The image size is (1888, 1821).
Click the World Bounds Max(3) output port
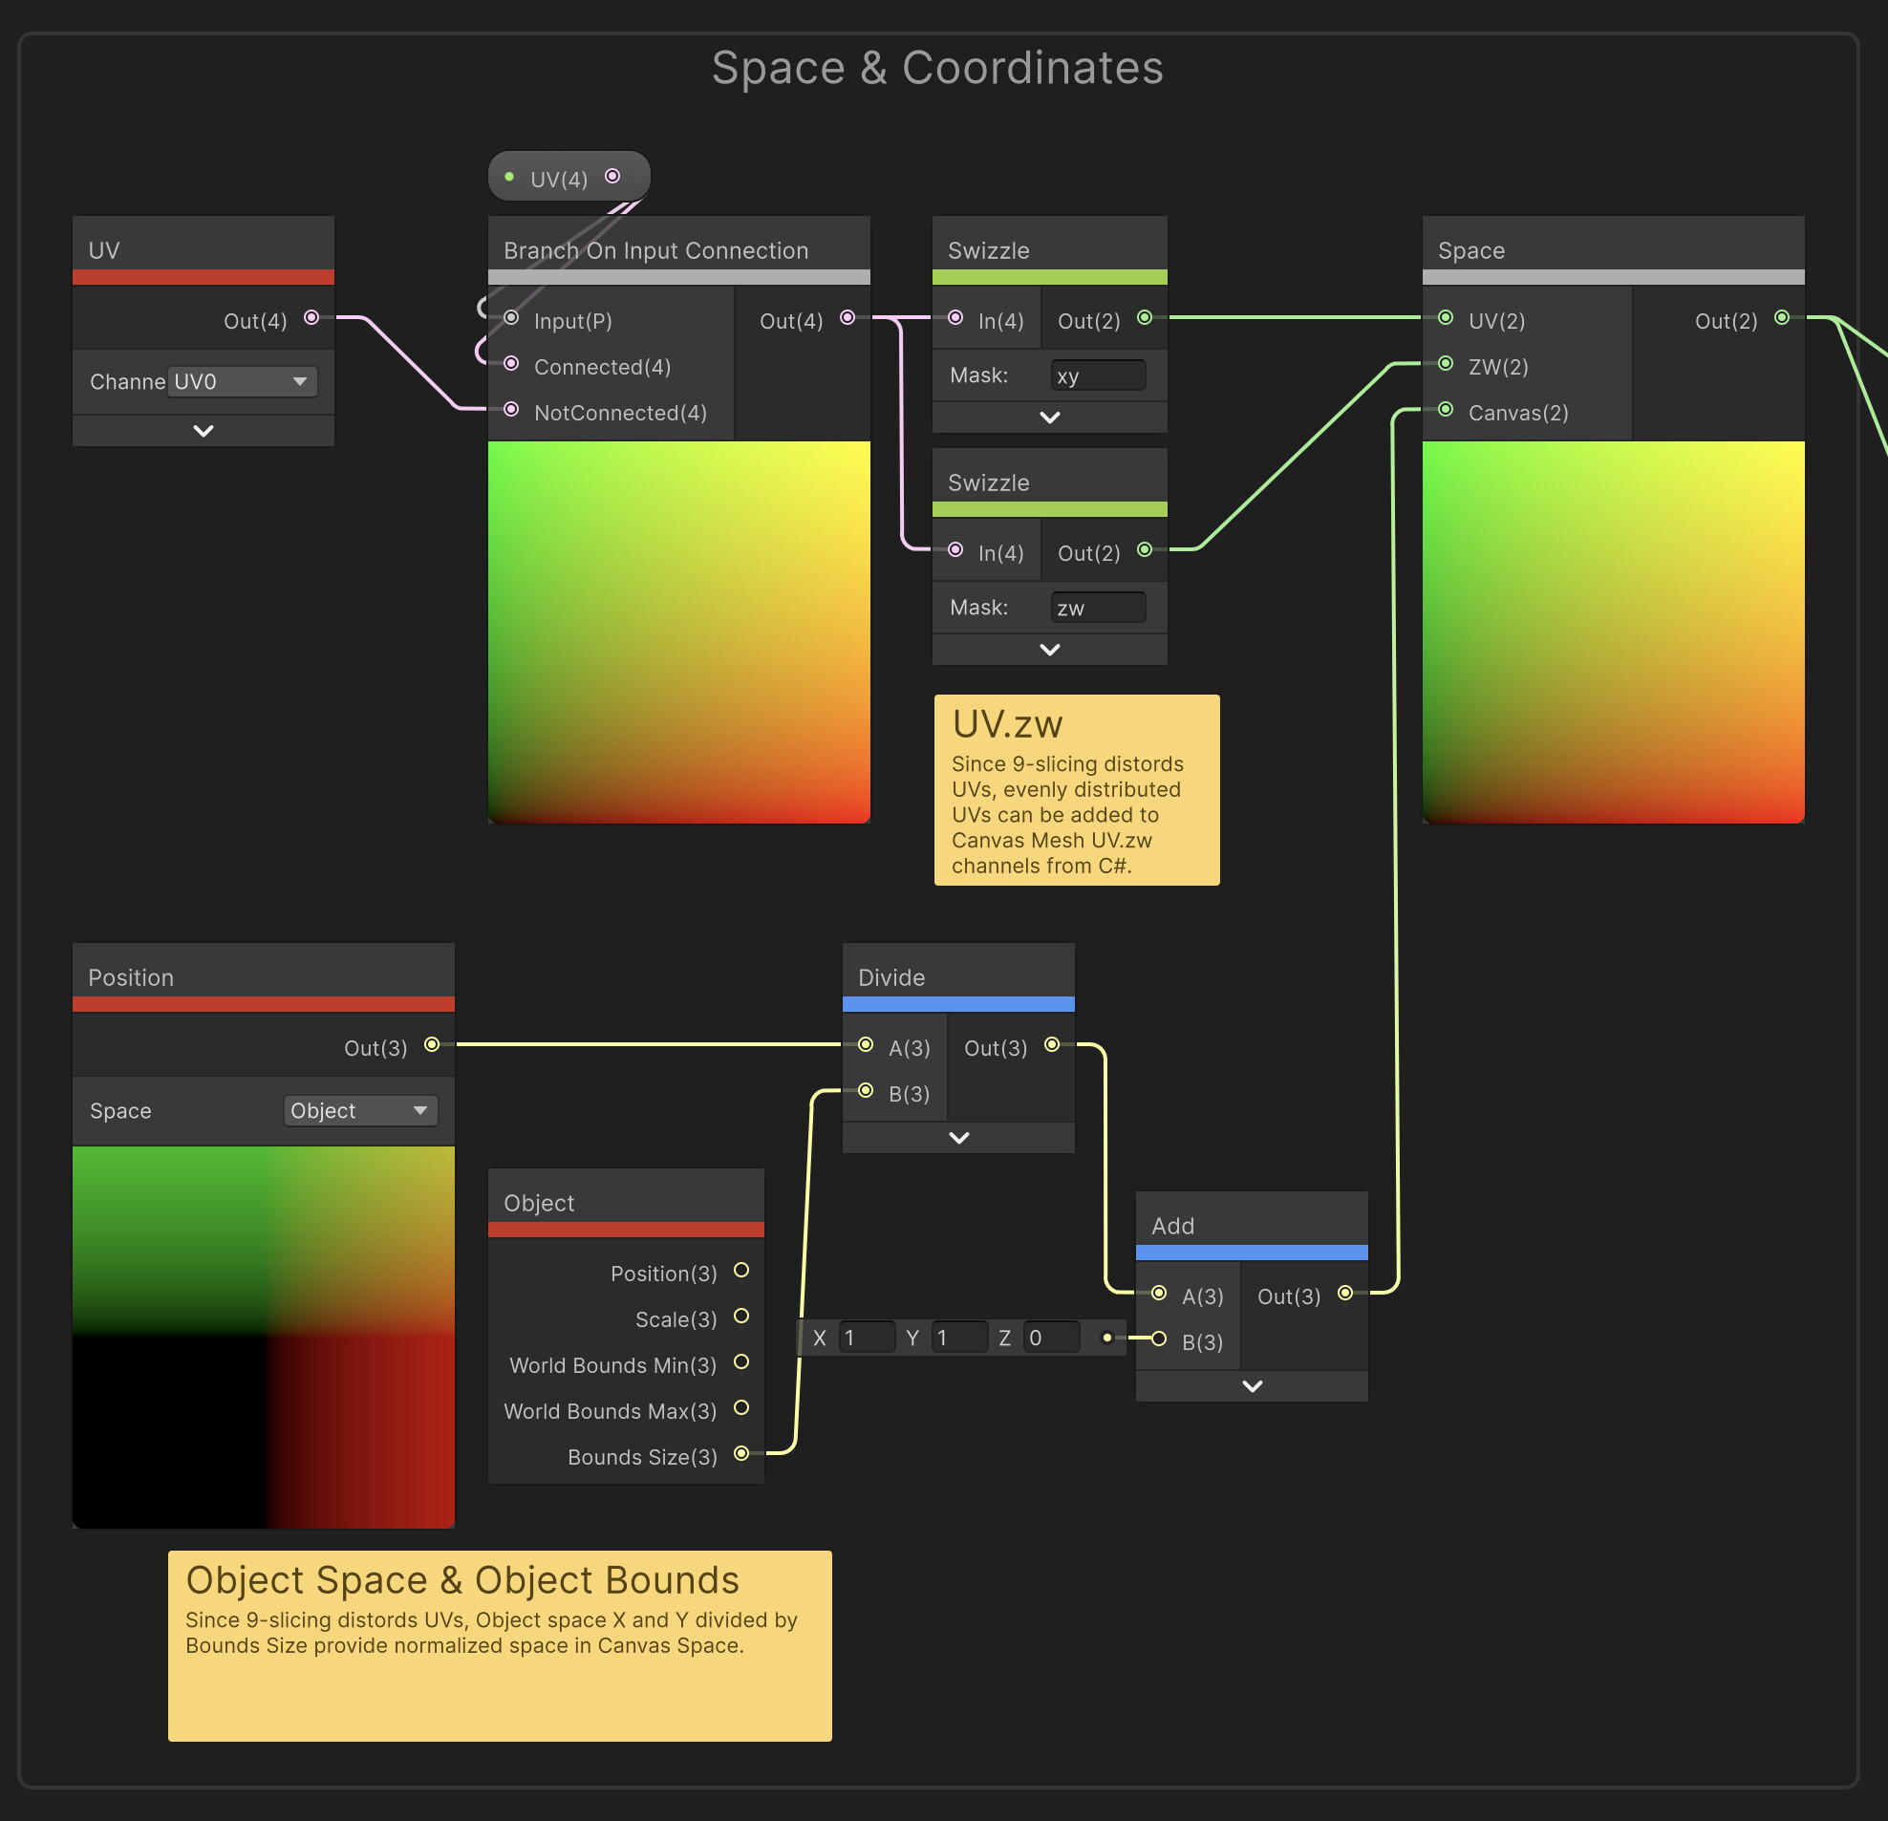pyautogui.click(x=741, y=1408)
